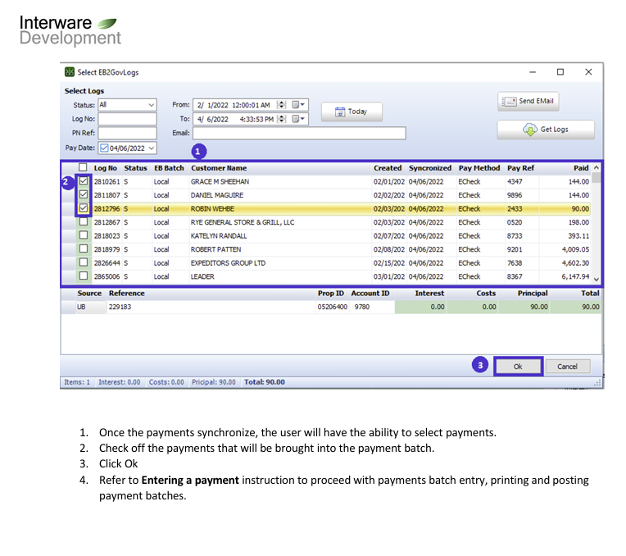The image size is (626, 556).
Task: Click the Send EMail envelope icon
Action: 509,102
